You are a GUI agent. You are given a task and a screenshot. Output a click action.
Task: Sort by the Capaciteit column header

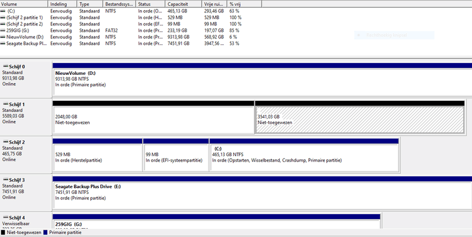pos(183,4)
